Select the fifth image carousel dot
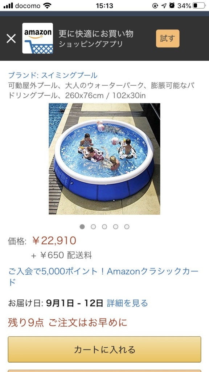The width and height of the screenshot is (209, 372). pyautogui.click(x=127, y=227)
